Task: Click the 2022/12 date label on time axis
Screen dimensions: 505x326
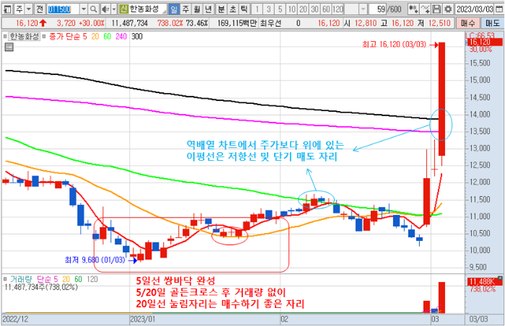Action: pyautogui.click(x=15, y=320)
